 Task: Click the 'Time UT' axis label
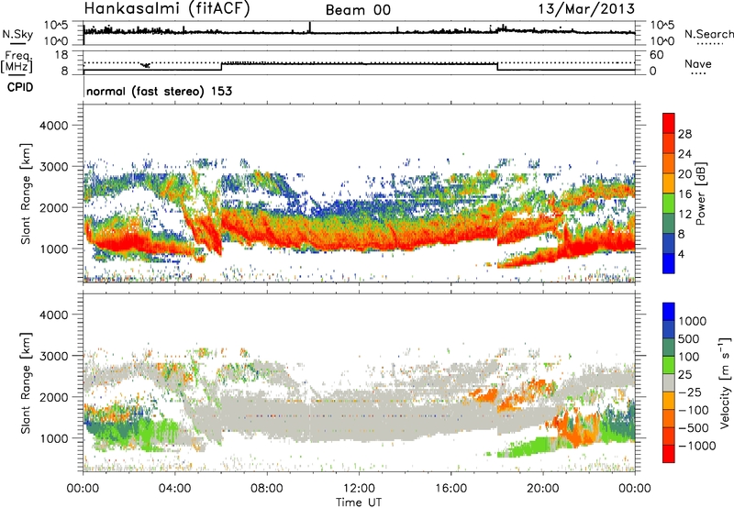359,502
